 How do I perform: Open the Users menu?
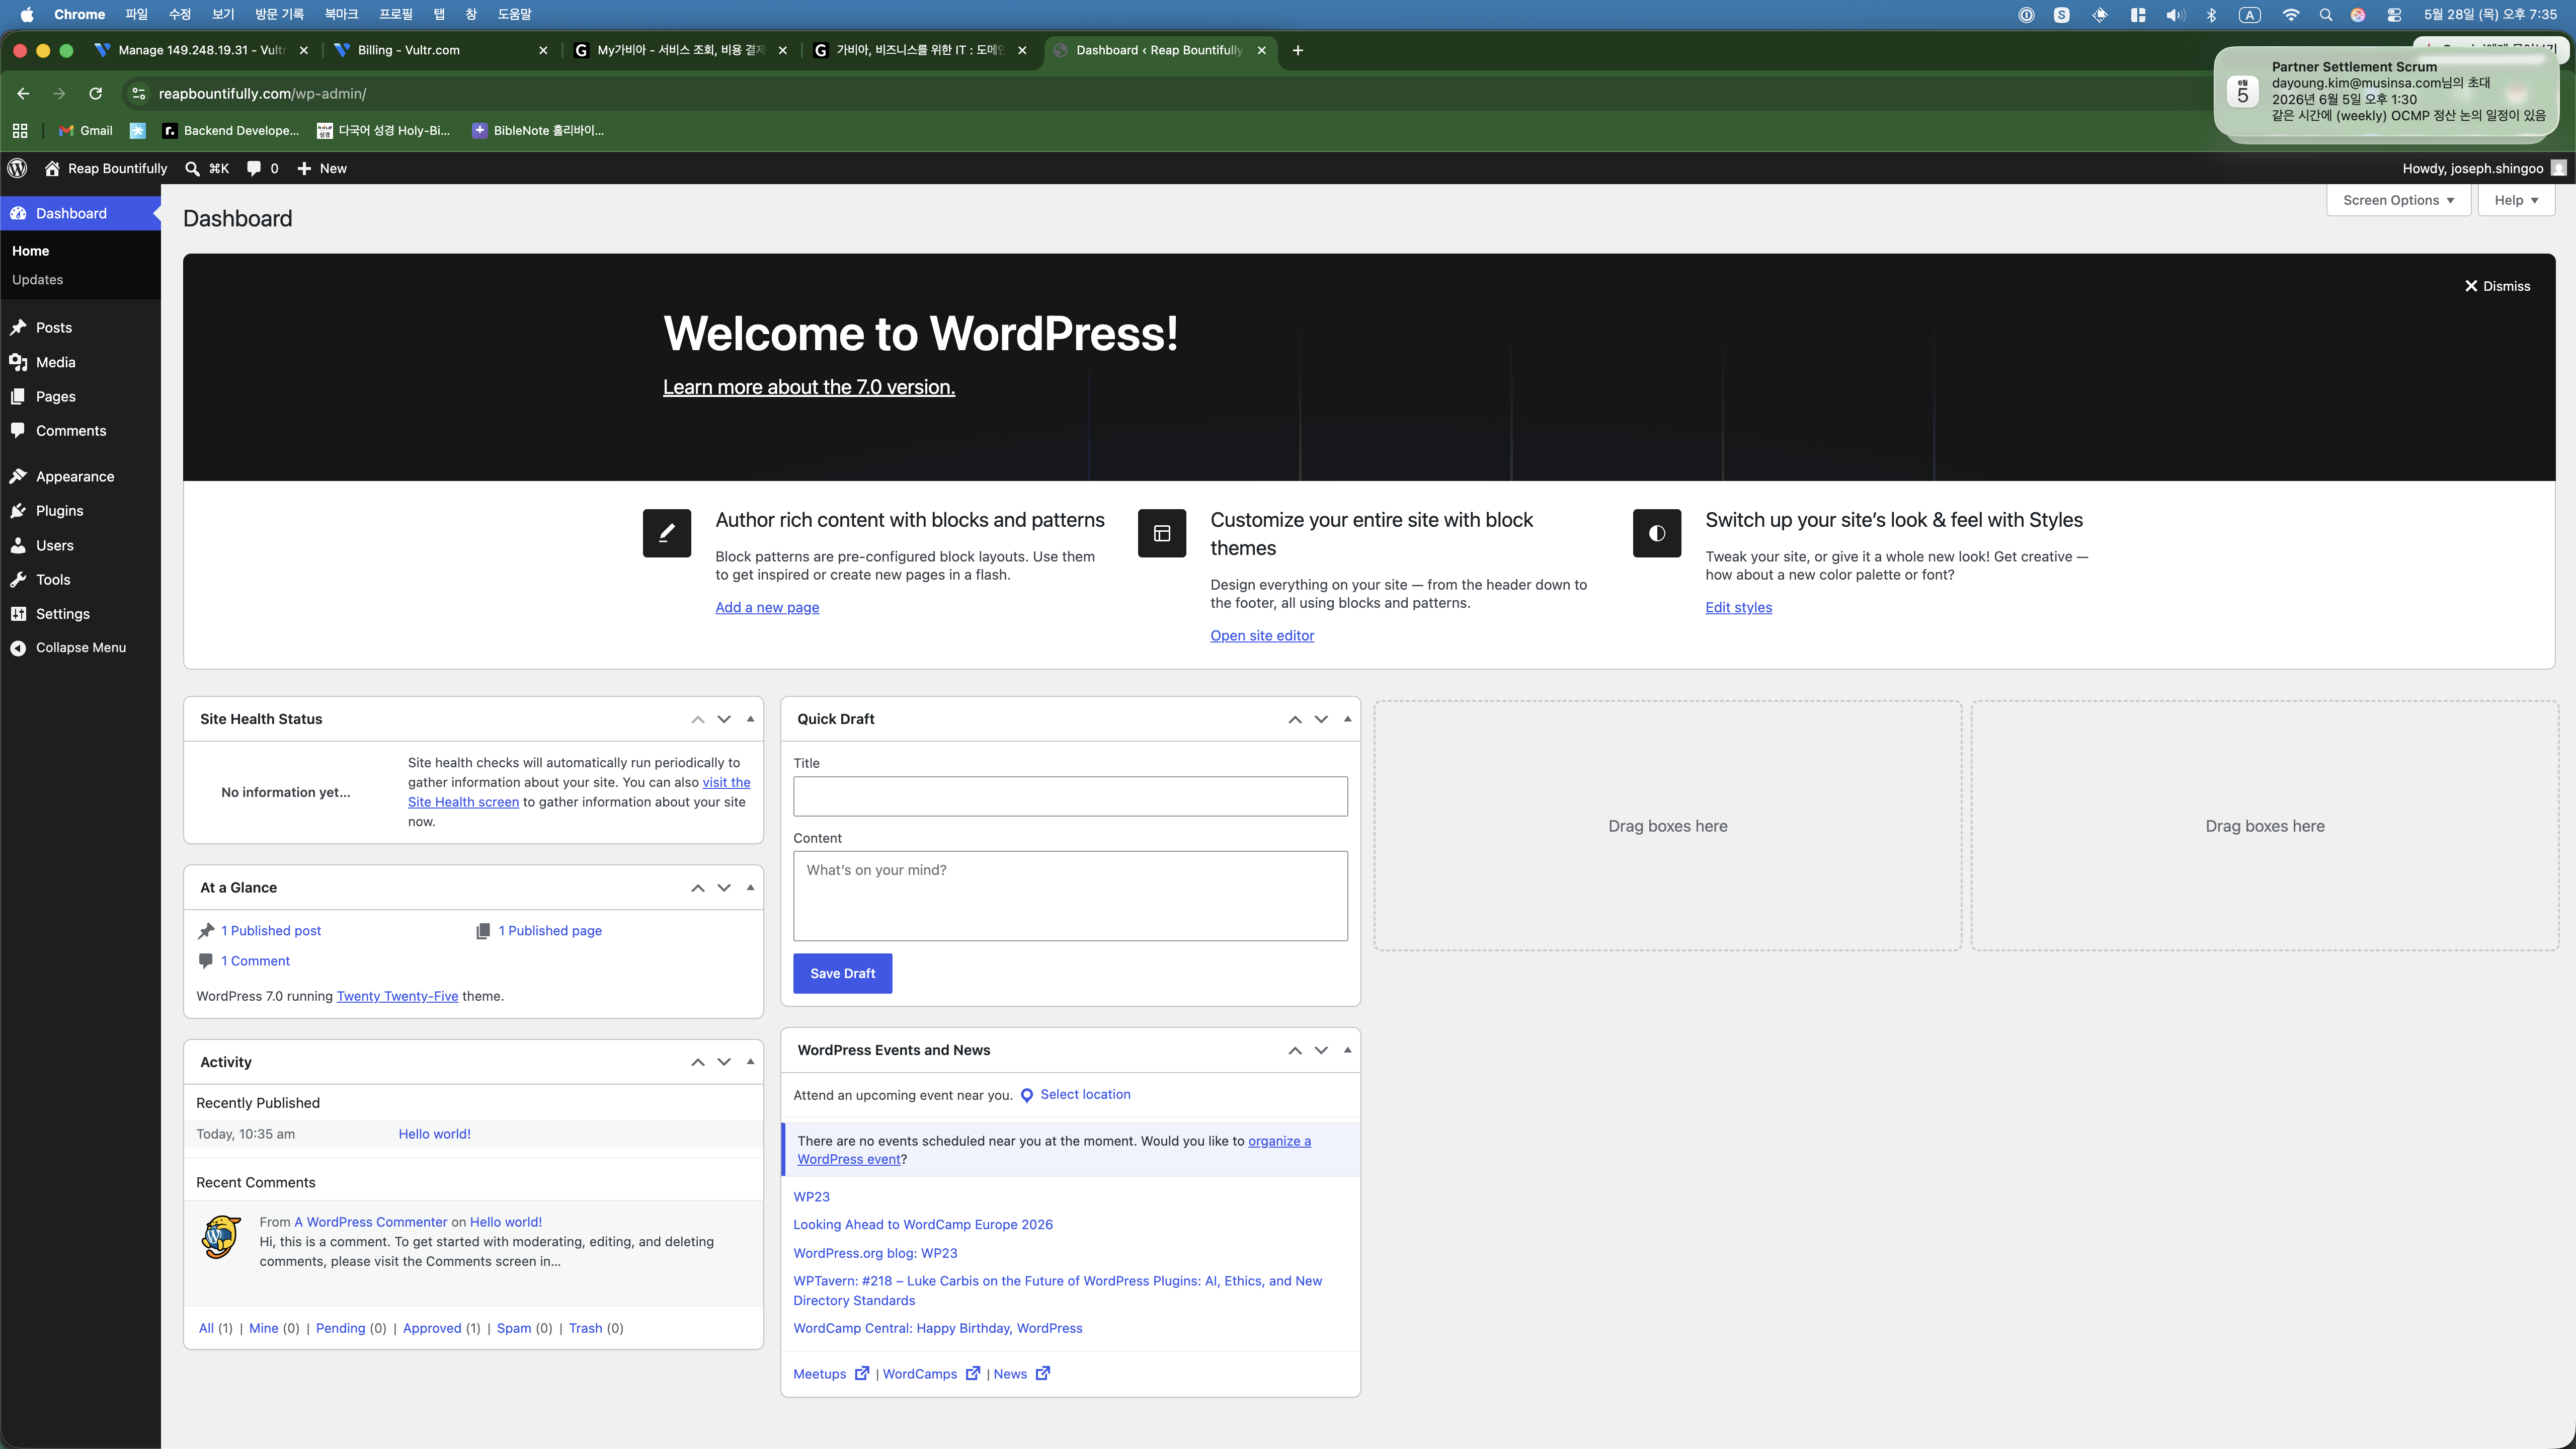[x=54, y=545]
